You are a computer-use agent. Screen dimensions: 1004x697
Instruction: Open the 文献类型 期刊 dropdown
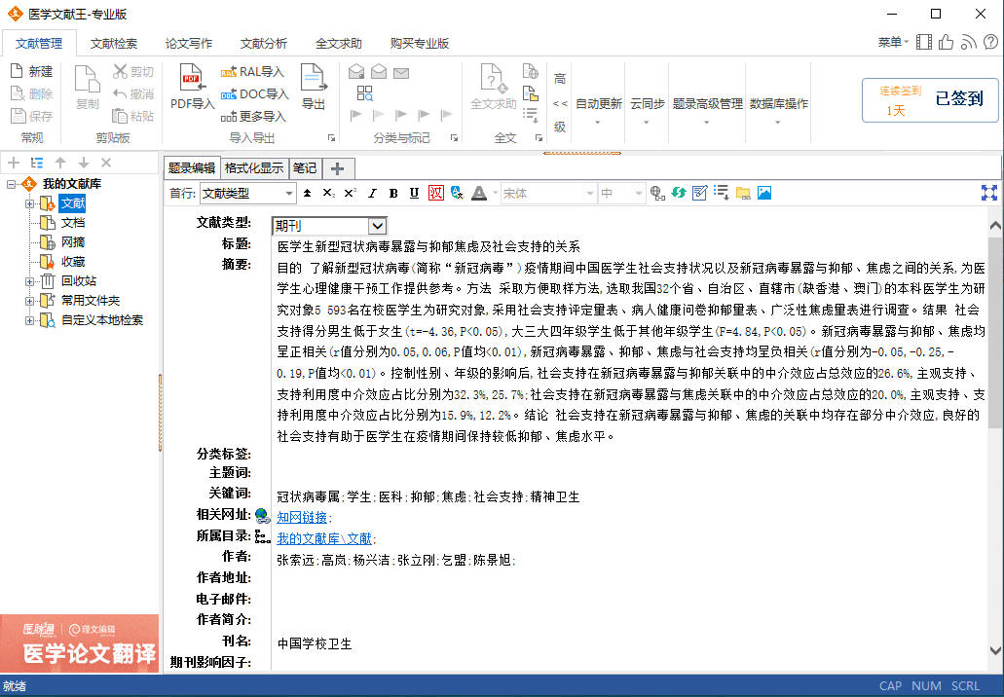[x=377, y=226]
